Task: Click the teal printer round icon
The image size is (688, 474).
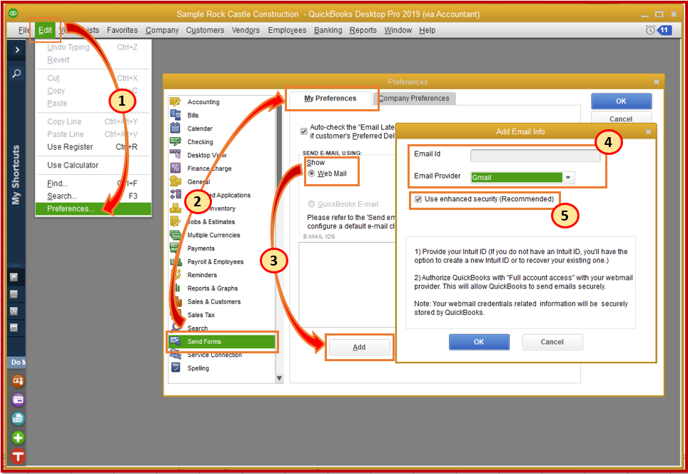Action: (x=18, y=419)
